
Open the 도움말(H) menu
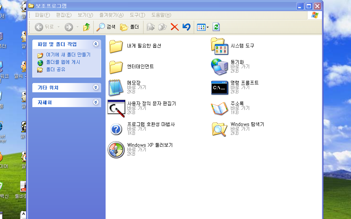point(161,15)
